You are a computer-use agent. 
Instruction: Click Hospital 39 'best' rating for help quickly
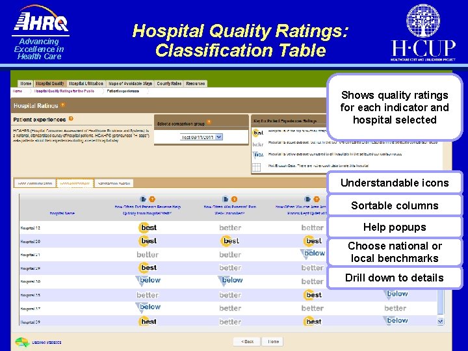pos(148,322)
